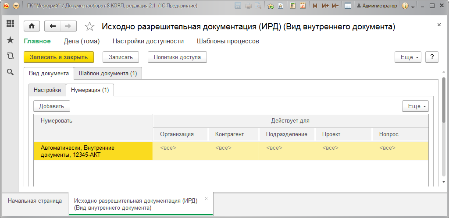Navigate back with left arrow
Viewport: 449px width, 218px height.
click(x=53, y=26)
